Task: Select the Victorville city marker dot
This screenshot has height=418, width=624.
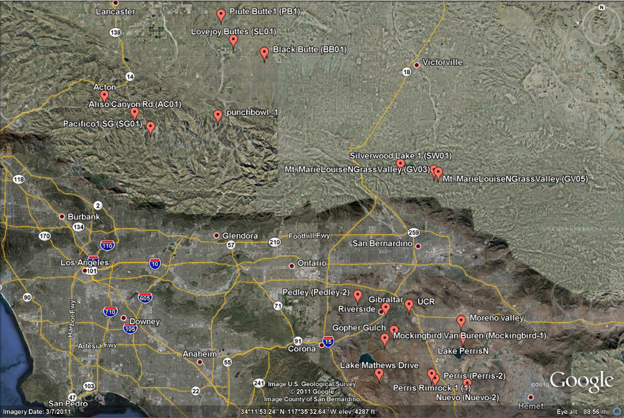Action: tap(417, 65)
